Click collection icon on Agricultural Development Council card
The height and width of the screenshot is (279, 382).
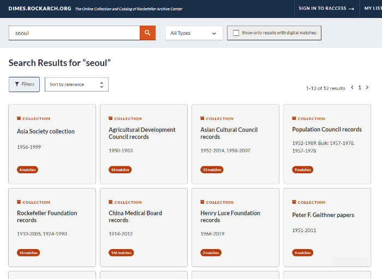[111, 118]
